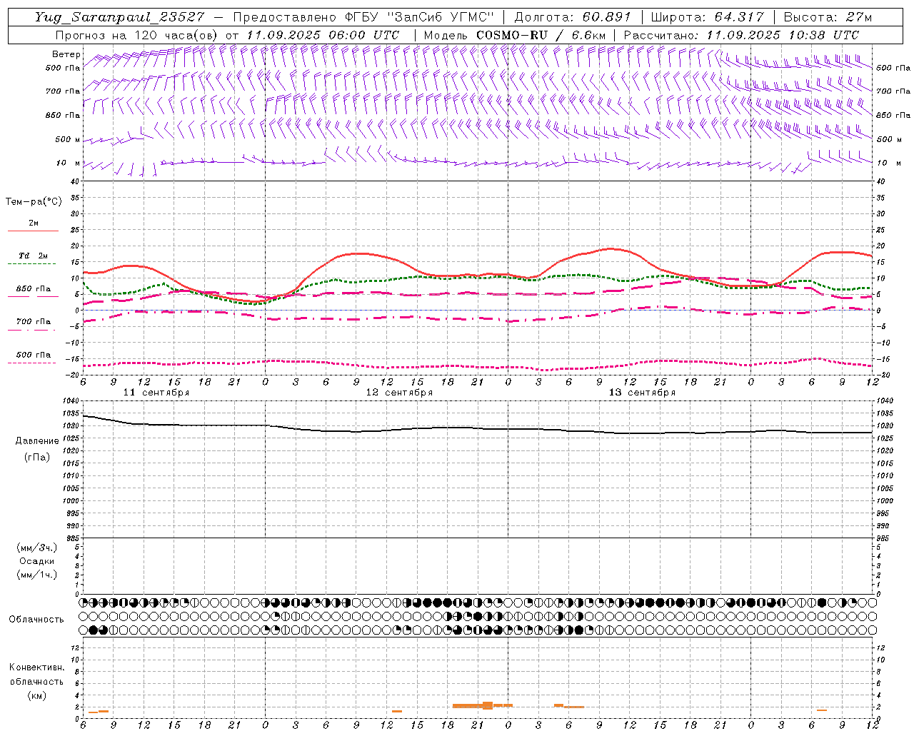Click the 10 м wind level label at left

(x=69, y=163)
